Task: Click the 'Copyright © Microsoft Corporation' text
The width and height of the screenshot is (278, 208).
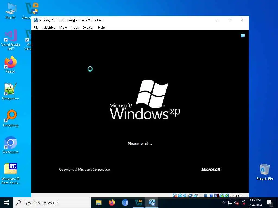Action: pos(85,170)
